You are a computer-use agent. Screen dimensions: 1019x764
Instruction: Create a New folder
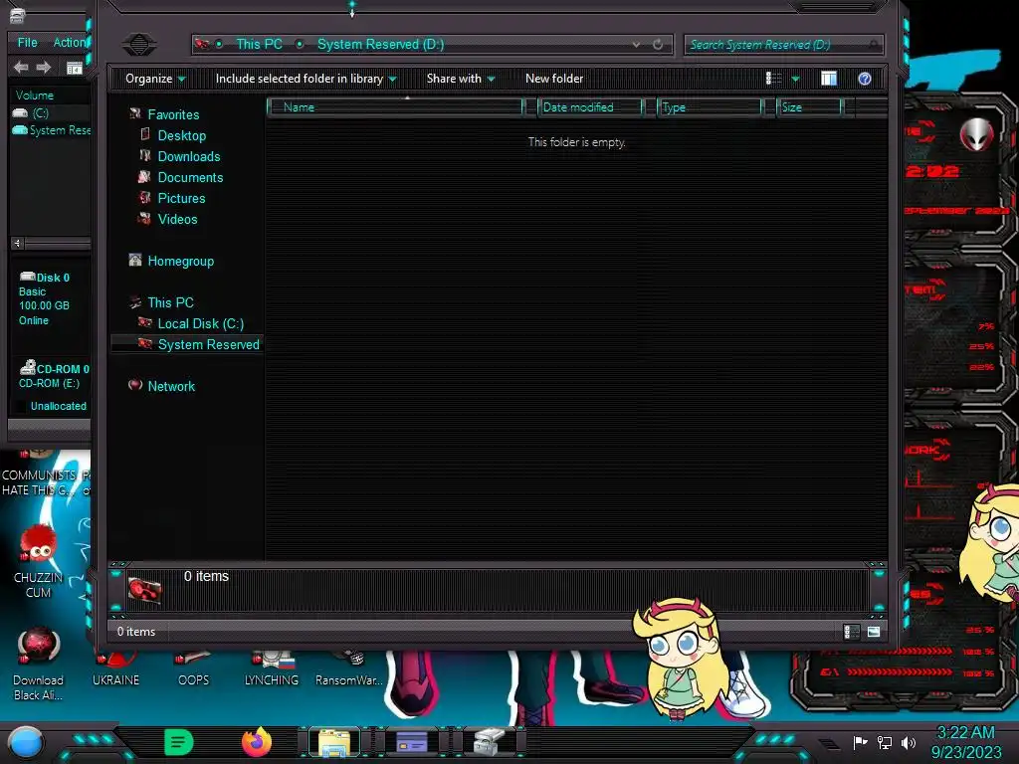(554, 79)
